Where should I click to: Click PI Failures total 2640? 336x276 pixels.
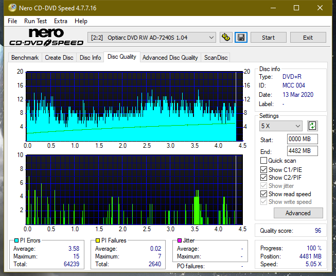[155, 264]
